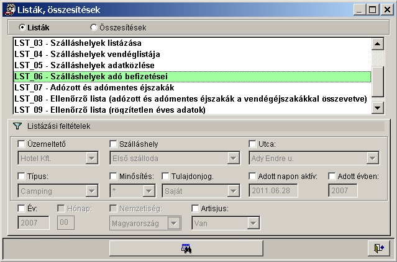Check the Nemzetiség checkbox
Image resolution: width=397 pixels, height=262 pixels.
(113, 208)
